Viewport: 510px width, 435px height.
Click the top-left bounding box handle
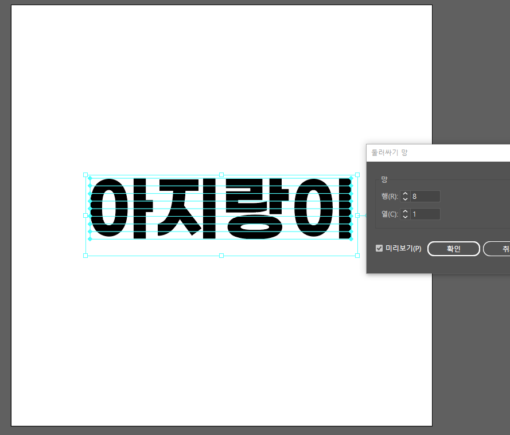pos(85,175)
